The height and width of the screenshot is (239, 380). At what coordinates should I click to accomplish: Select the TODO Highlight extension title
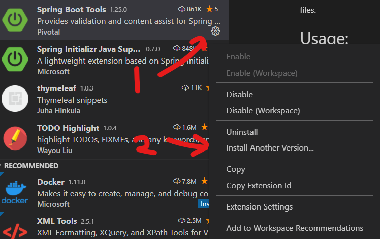(x=68, y=128)
